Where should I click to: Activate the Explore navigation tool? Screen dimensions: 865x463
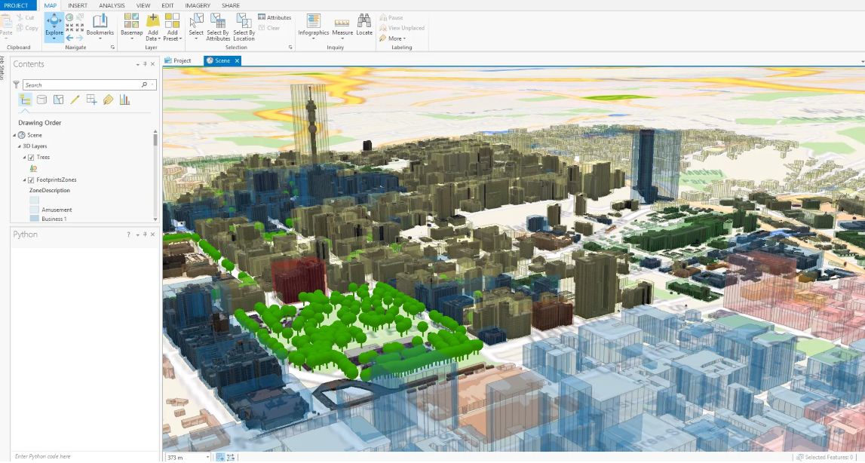(x=54, y=26)
